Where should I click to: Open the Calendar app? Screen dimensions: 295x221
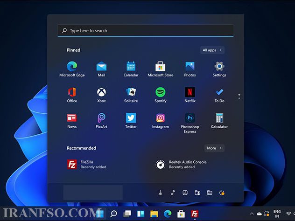click(131, 69)
